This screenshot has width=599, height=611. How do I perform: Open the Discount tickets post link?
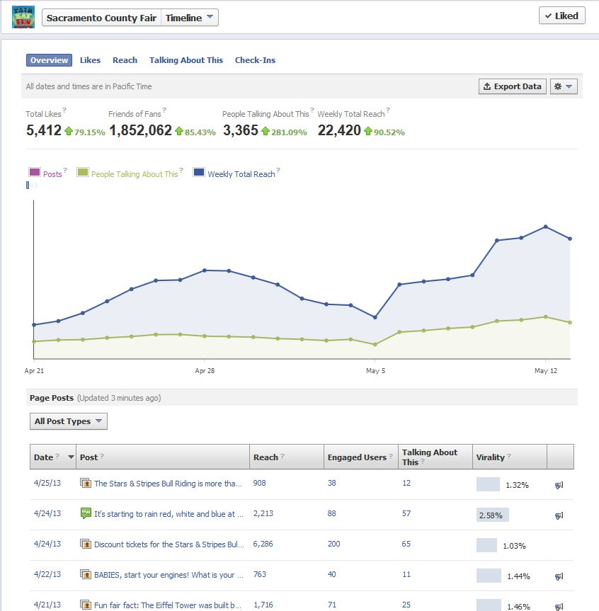pyautogui.click(x=170, y=545)
